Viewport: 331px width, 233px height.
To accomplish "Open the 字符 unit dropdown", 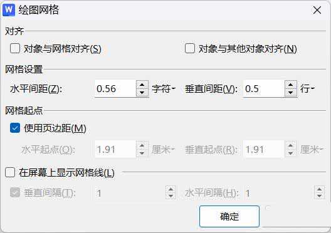I will click(x=164, y=88).
